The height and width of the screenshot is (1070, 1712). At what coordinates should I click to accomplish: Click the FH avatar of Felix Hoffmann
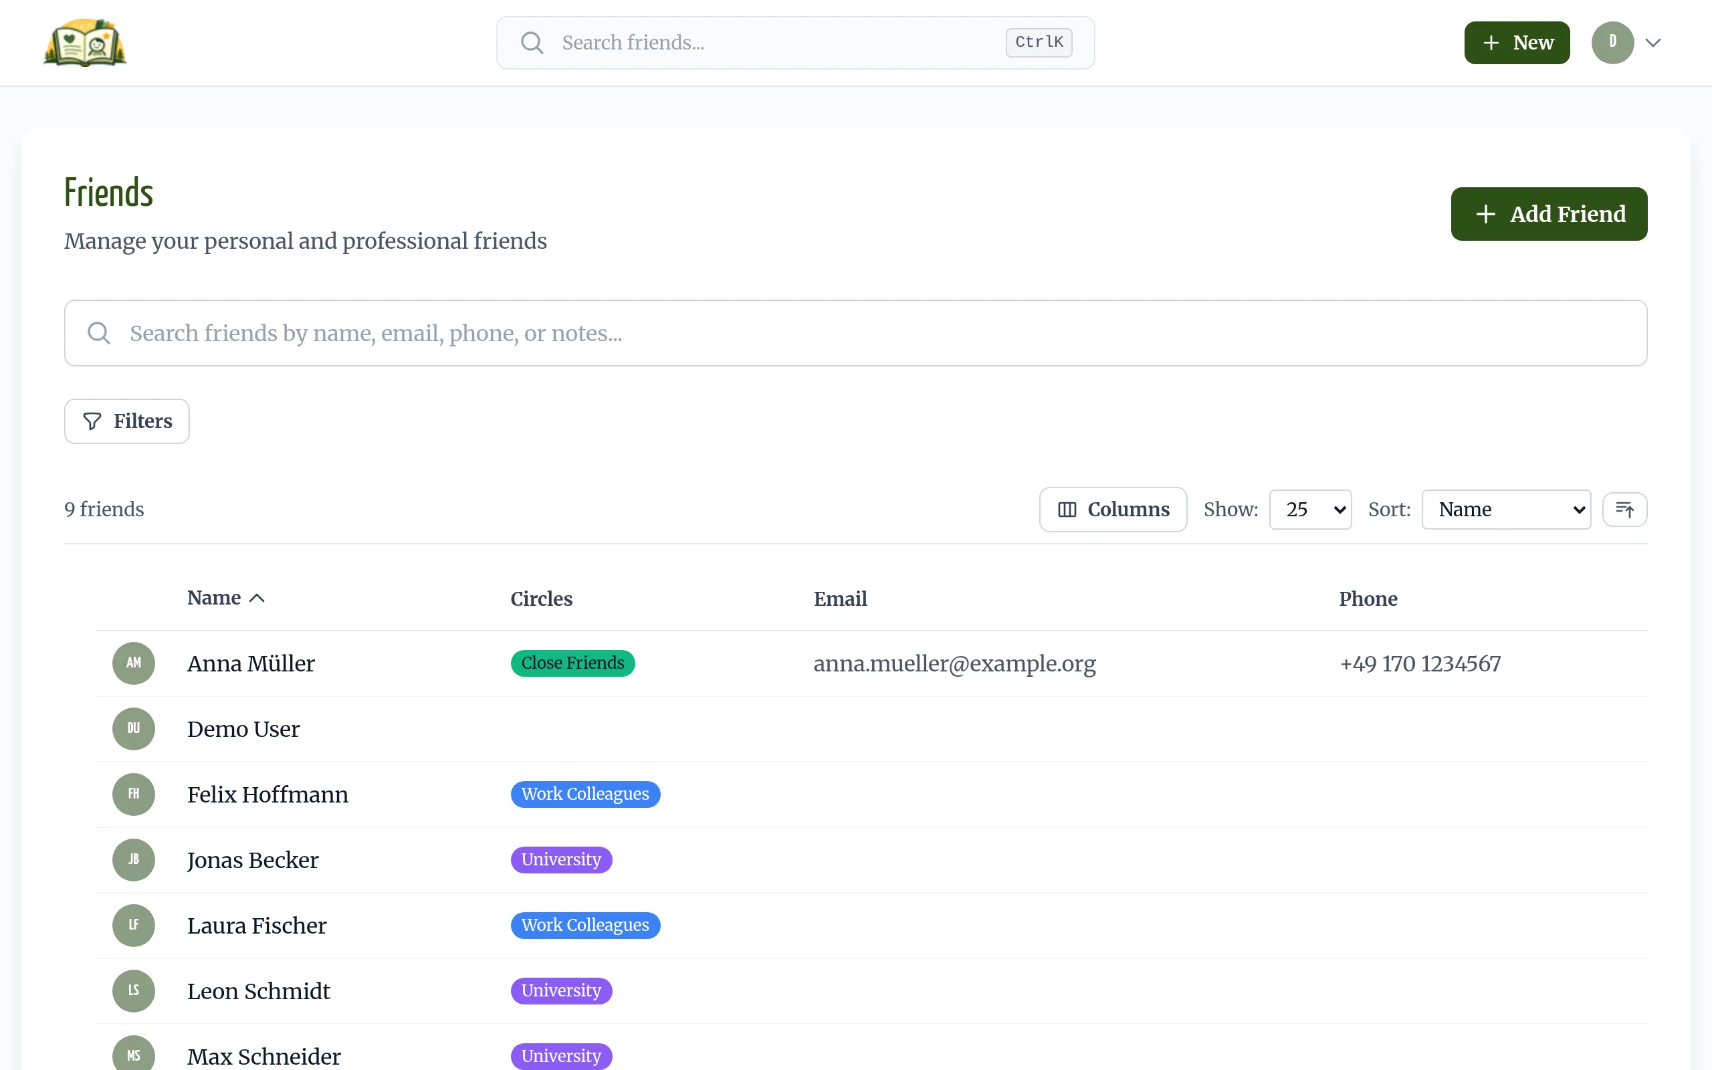coord(134,794)
